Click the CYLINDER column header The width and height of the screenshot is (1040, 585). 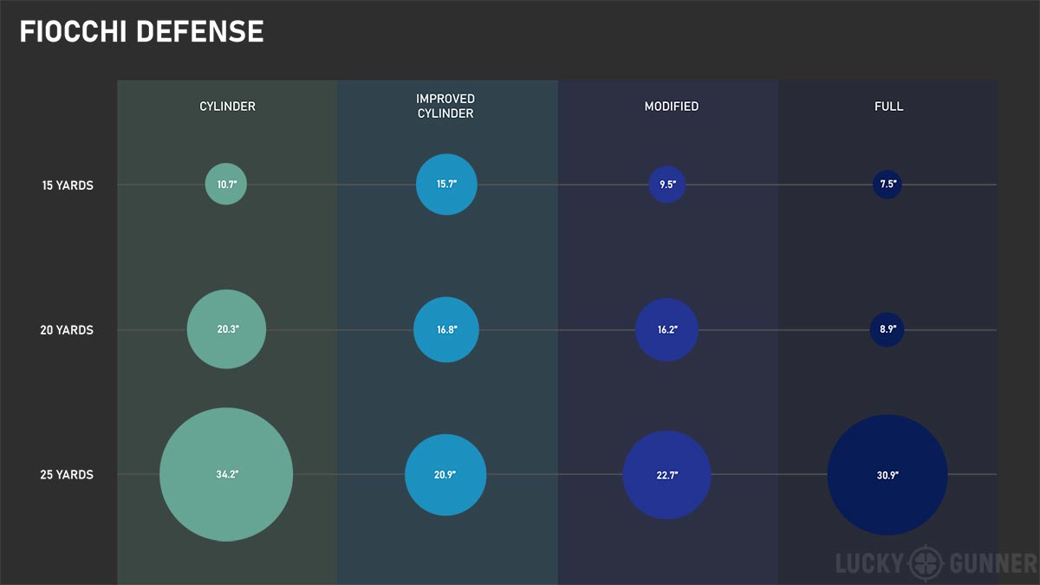click(226, 107)
